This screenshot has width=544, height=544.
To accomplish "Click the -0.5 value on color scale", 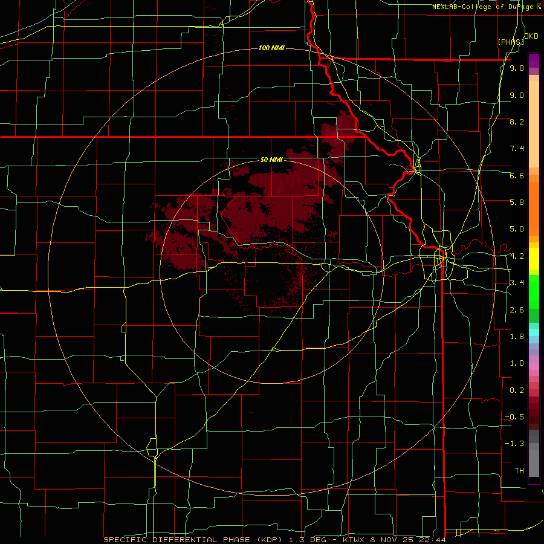I will click(514, 417).
